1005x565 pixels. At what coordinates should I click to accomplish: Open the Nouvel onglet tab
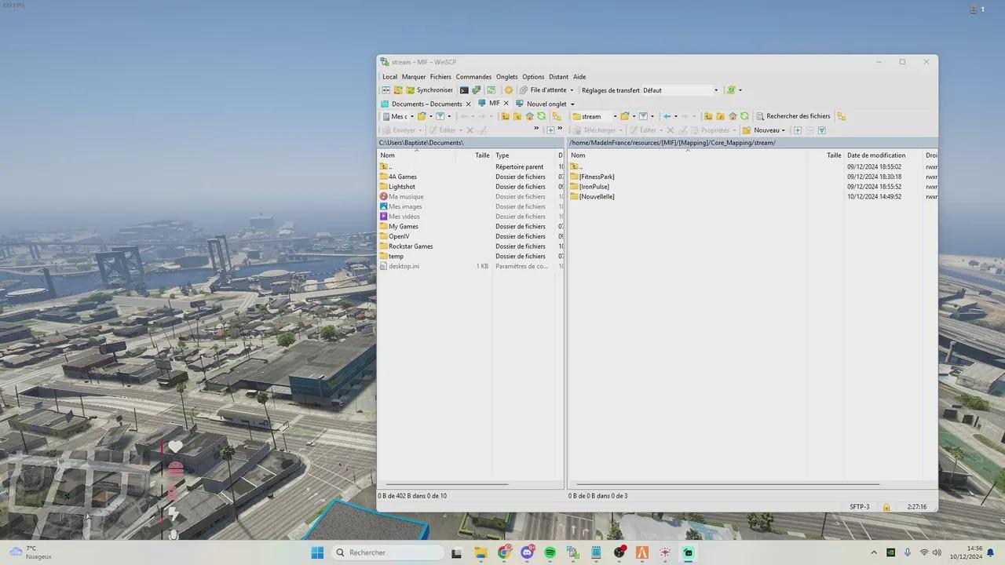pyautogui.click(x=540, y=104)
